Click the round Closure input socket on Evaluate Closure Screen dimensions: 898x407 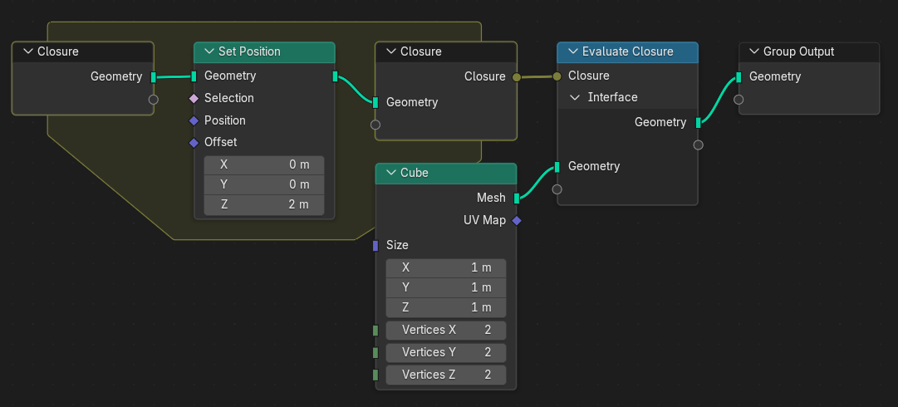(x=557, y=76)
